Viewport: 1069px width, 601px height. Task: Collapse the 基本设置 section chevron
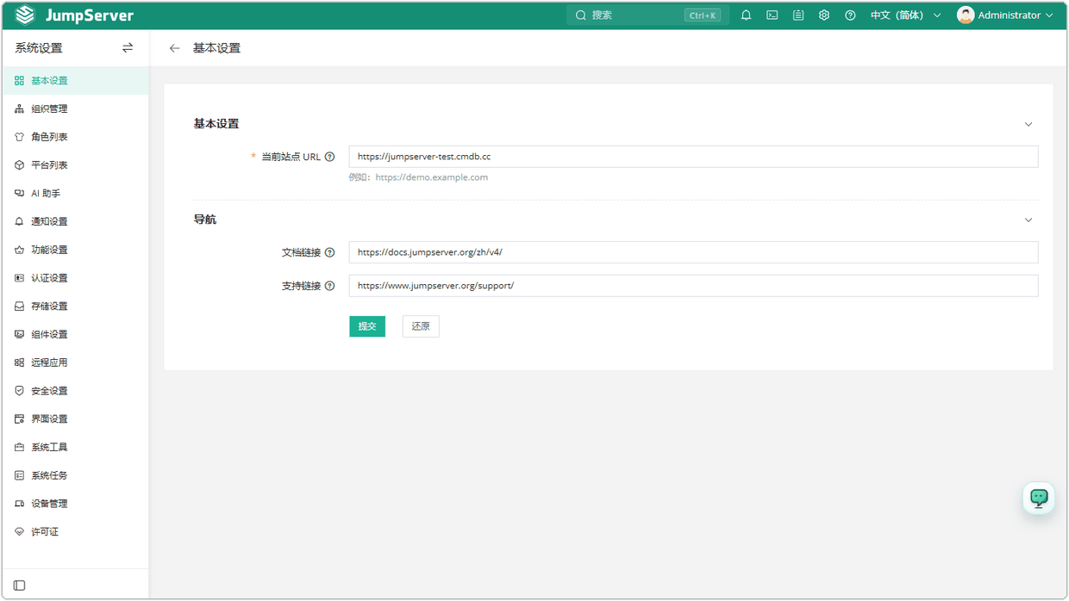pyautogui.click(x=1028, y=124)
